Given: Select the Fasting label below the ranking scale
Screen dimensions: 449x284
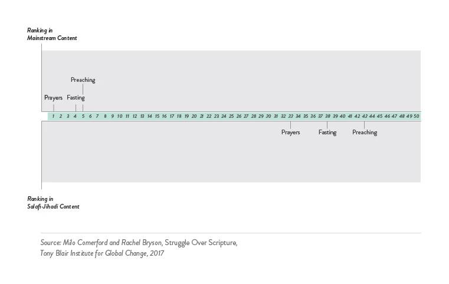Looking at the screenshot, I should 327,133.
